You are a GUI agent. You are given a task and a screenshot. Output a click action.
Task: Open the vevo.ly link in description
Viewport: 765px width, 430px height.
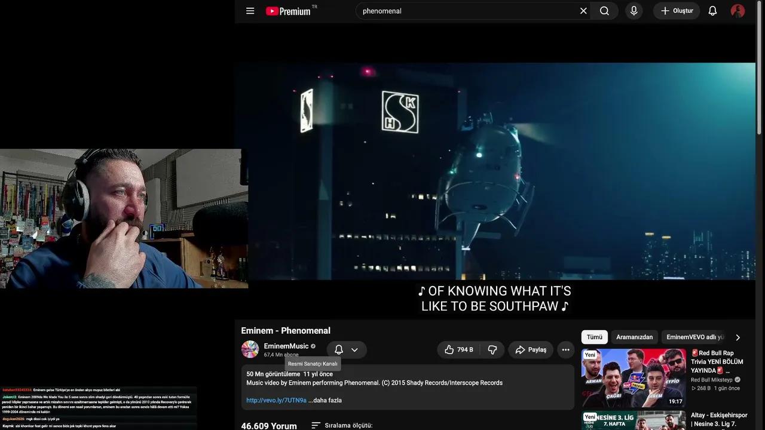tap(276, 400)
